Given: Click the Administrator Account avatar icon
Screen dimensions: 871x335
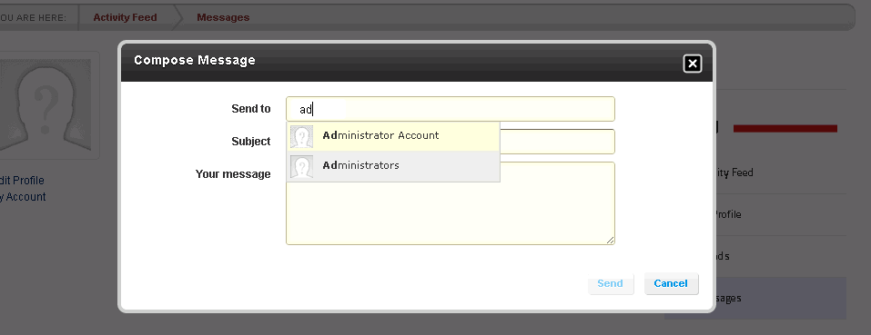Looking at the screenshot, I should point(301,136).
